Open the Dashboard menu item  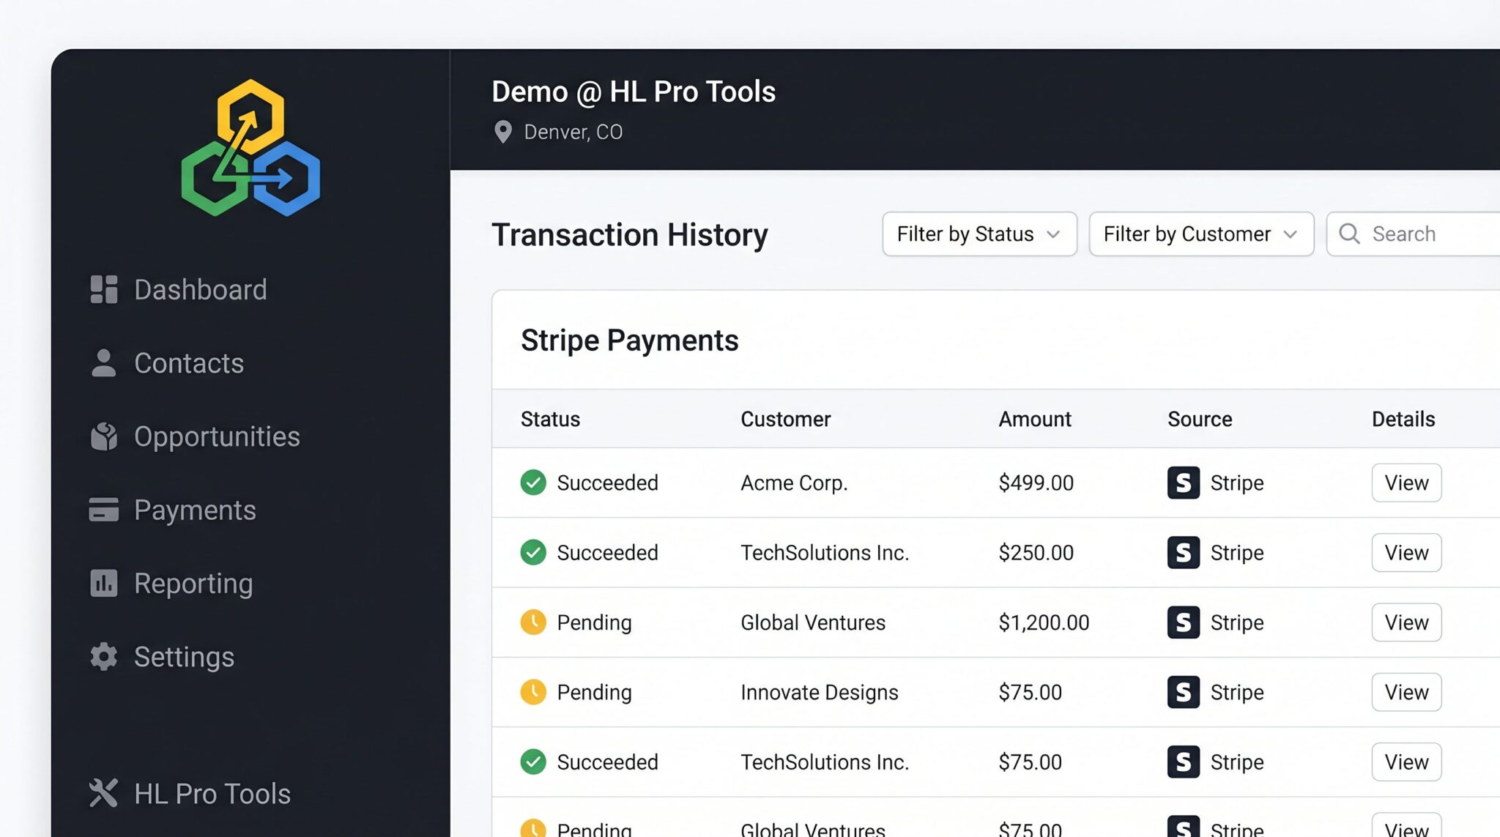coord(179,289)
